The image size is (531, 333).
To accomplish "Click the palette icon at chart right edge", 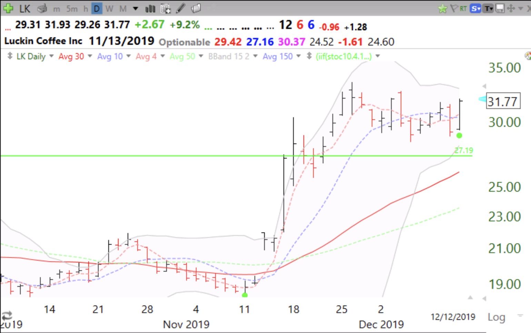I will click(528, 56).
